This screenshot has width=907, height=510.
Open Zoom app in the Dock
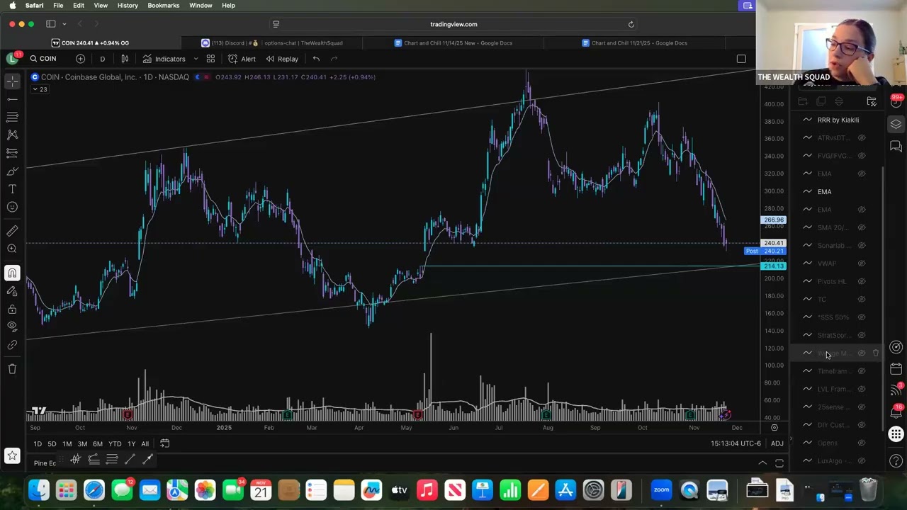tap(661, 489)
